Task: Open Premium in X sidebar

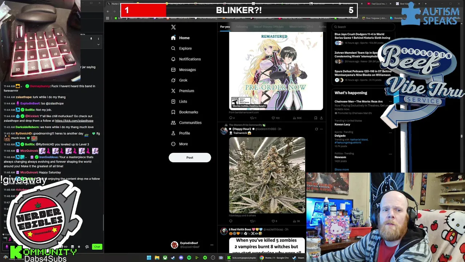Action: [182, 91]
